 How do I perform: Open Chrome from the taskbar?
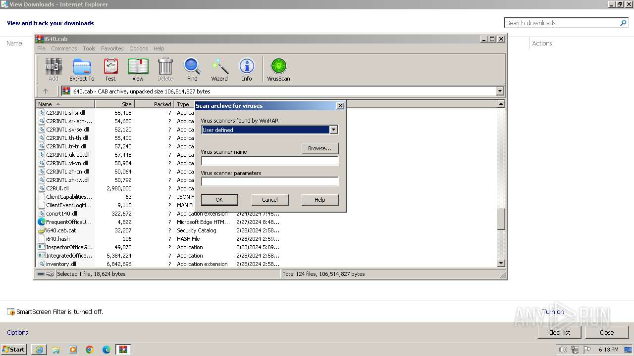click(90, 350)
